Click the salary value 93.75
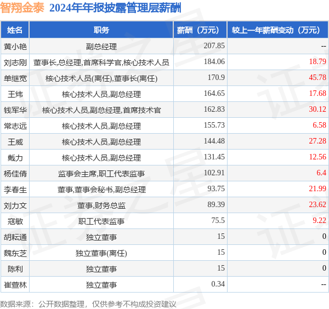This screenshot has width=329, height=309. pyautogui.click(x=216, y=189)
